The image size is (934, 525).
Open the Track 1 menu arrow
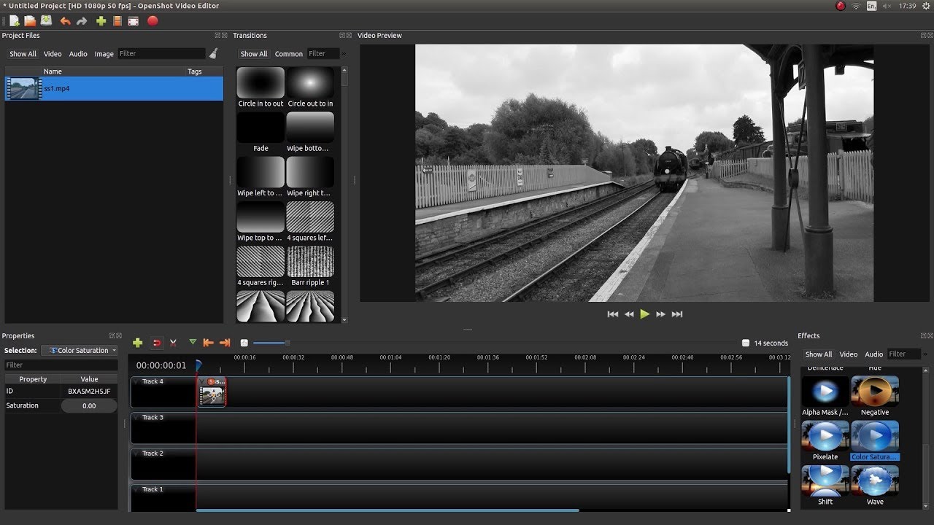(x=136, y=489)
